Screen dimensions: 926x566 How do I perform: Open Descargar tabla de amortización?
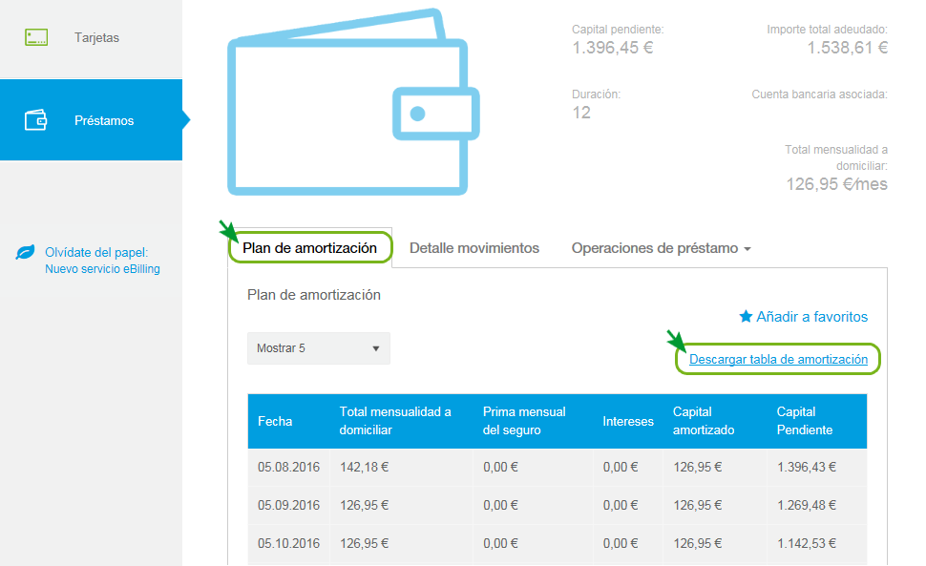coord(777,359)
